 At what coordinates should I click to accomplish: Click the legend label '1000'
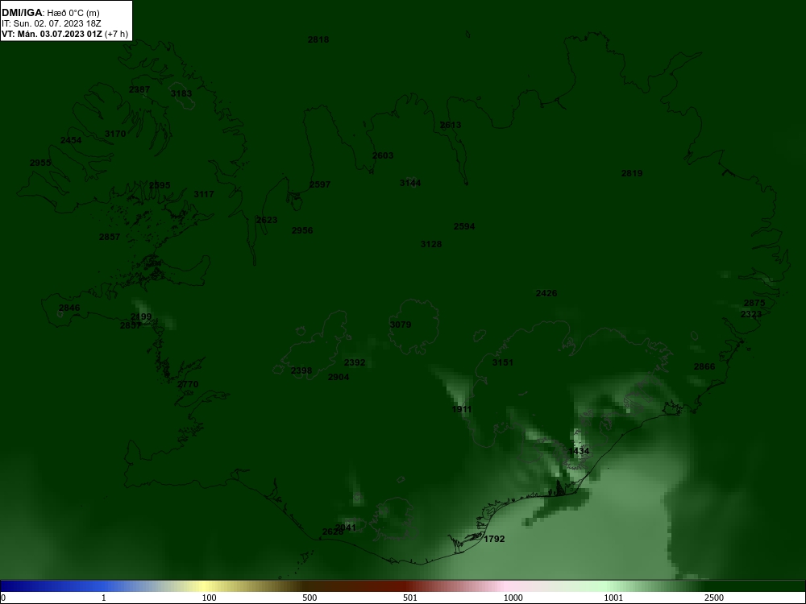513,598
